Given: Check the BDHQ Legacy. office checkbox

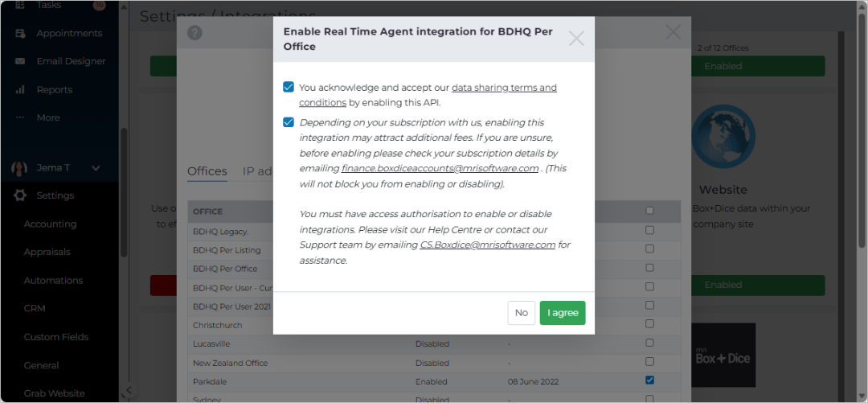Looking at the screenshot, I should (649, 230).
